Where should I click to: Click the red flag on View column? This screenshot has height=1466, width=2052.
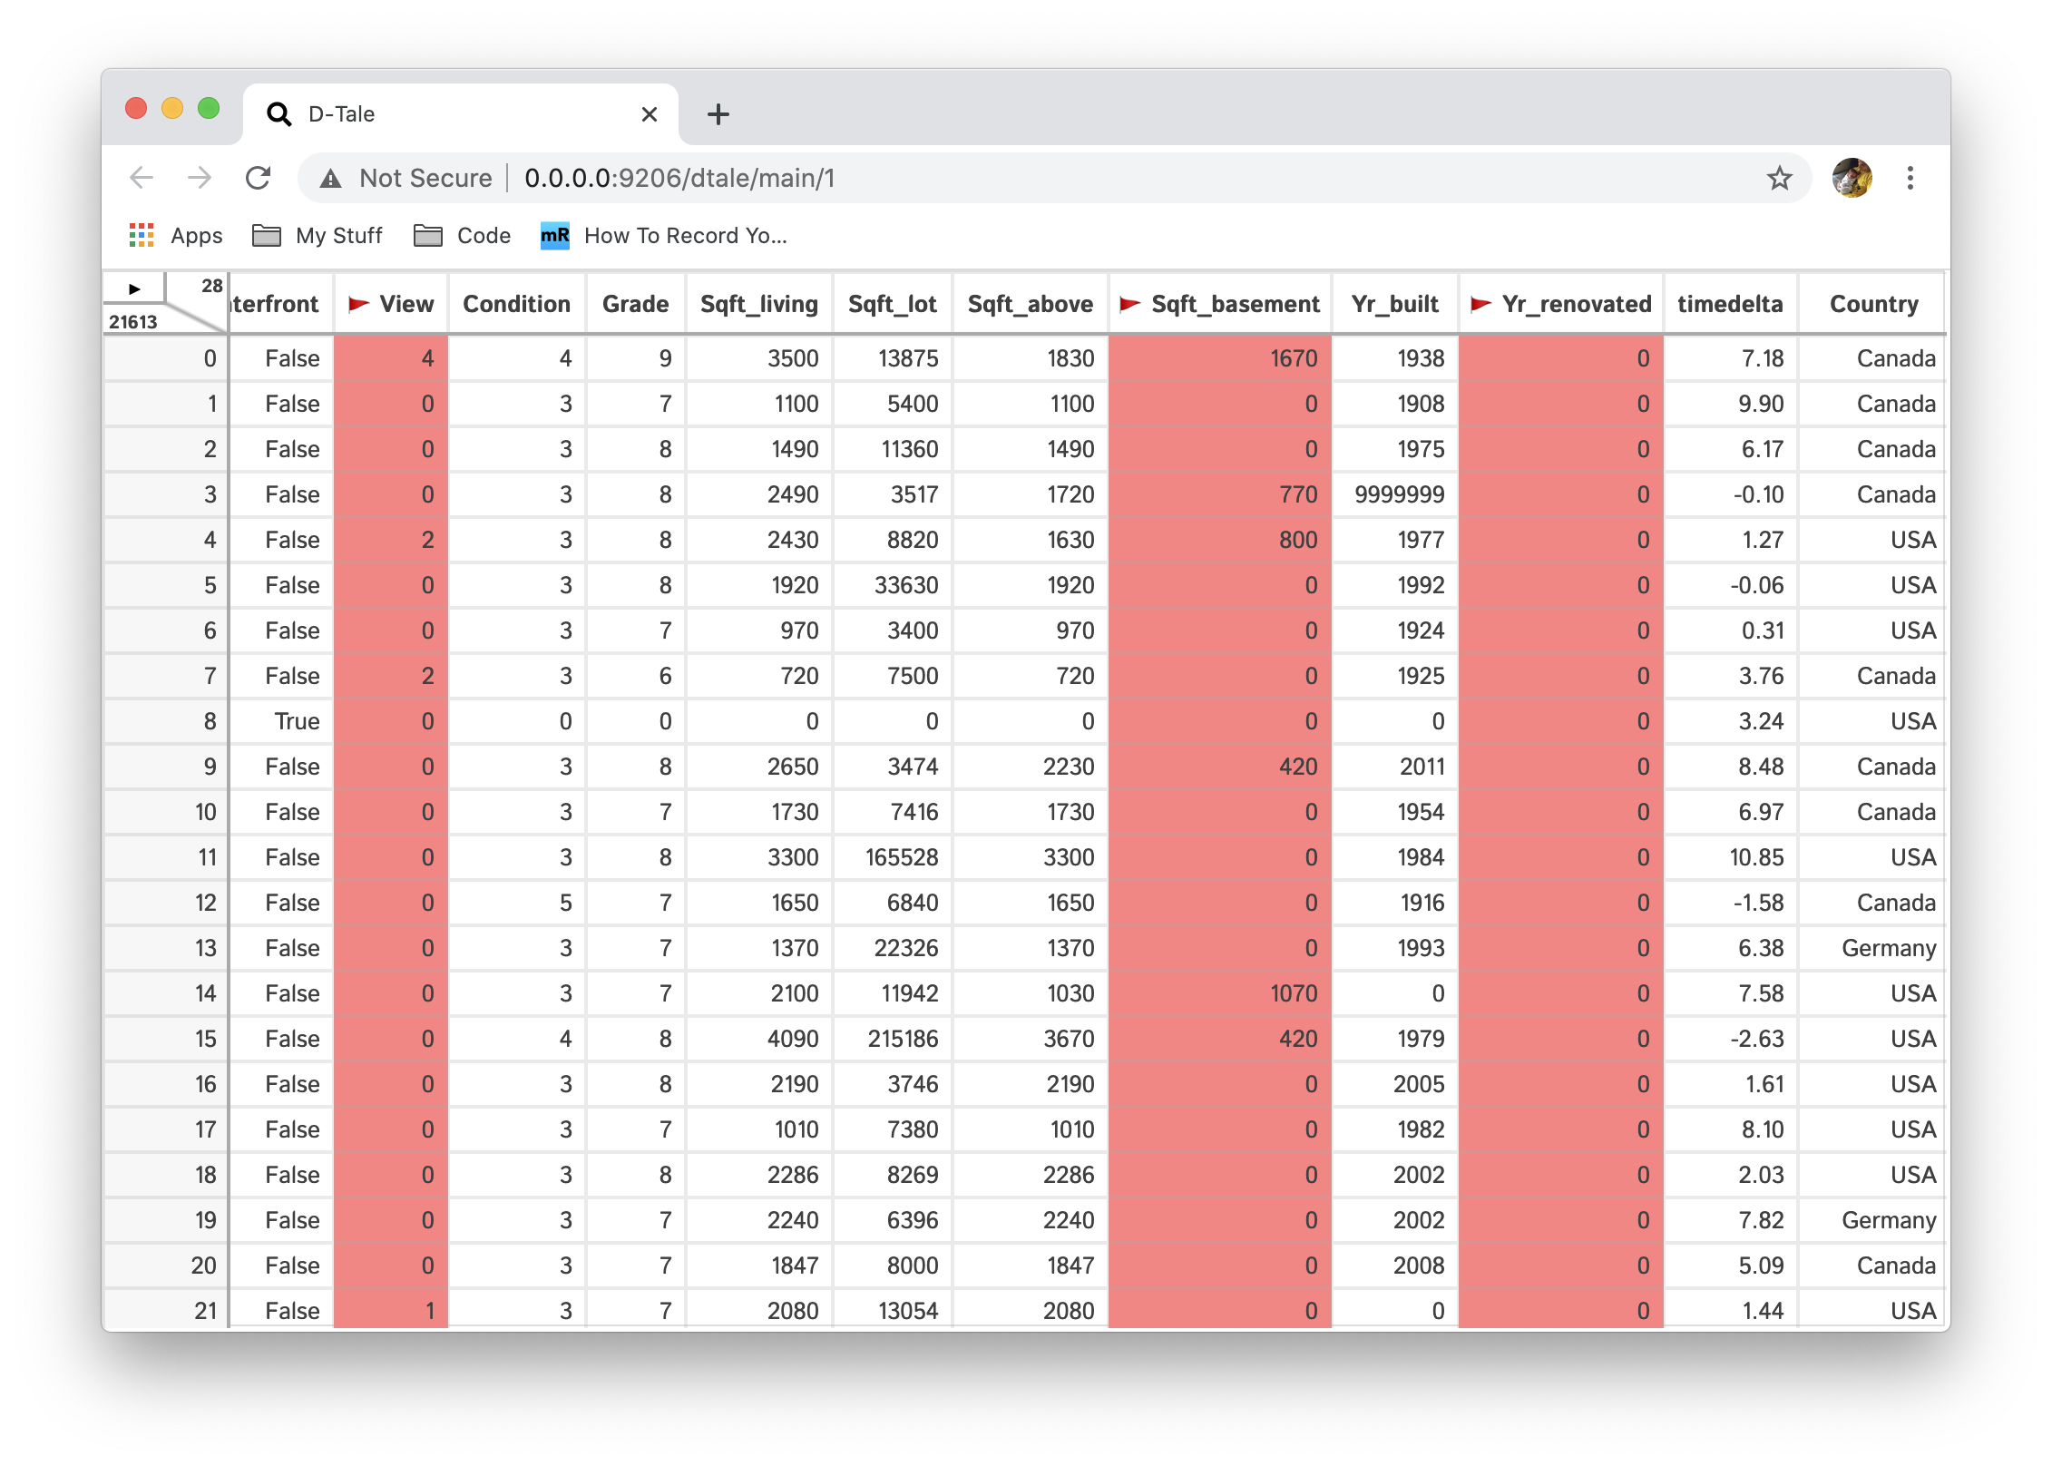pyautogui.click(x=359, y=304)
